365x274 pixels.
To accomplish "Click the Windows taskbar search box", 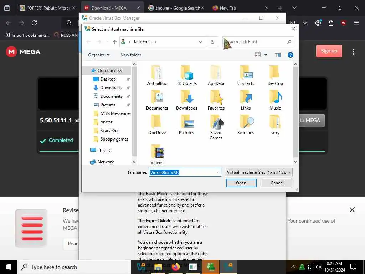I will pos(74,267).
